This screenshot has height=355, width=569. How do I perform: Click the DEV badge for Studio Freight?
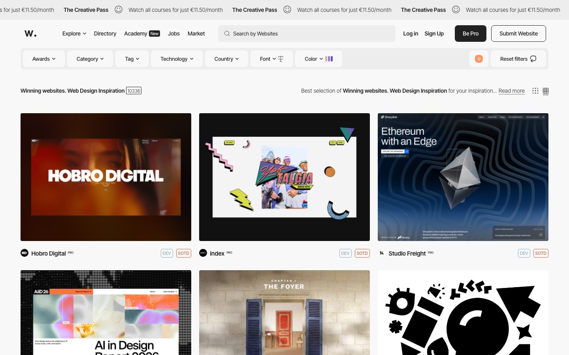(524, 253)
